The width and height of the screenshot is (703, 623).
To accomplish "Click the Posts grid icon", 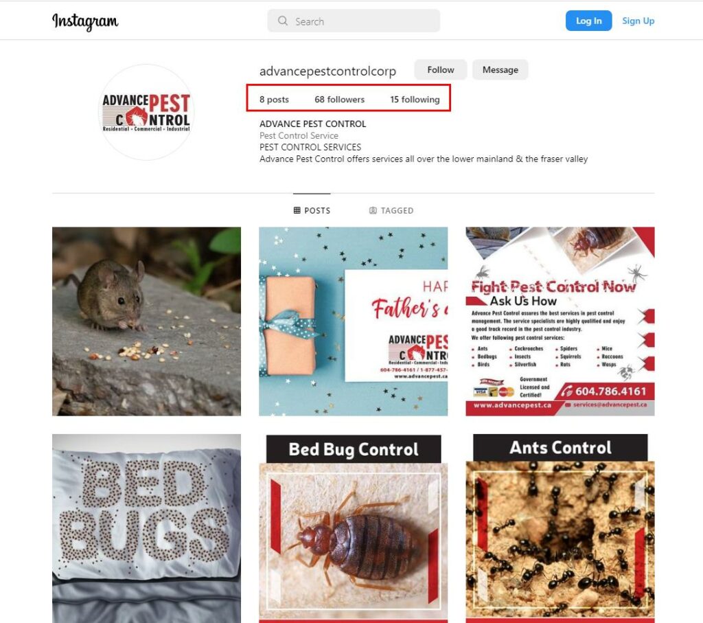I will 297,210.
